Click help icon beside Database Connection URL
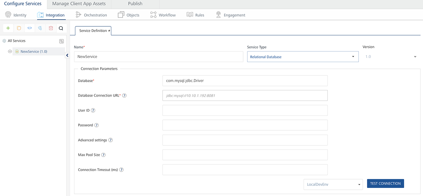Viewport: 423px width, 196px height. pyautogui.click(x=124, y=96)
